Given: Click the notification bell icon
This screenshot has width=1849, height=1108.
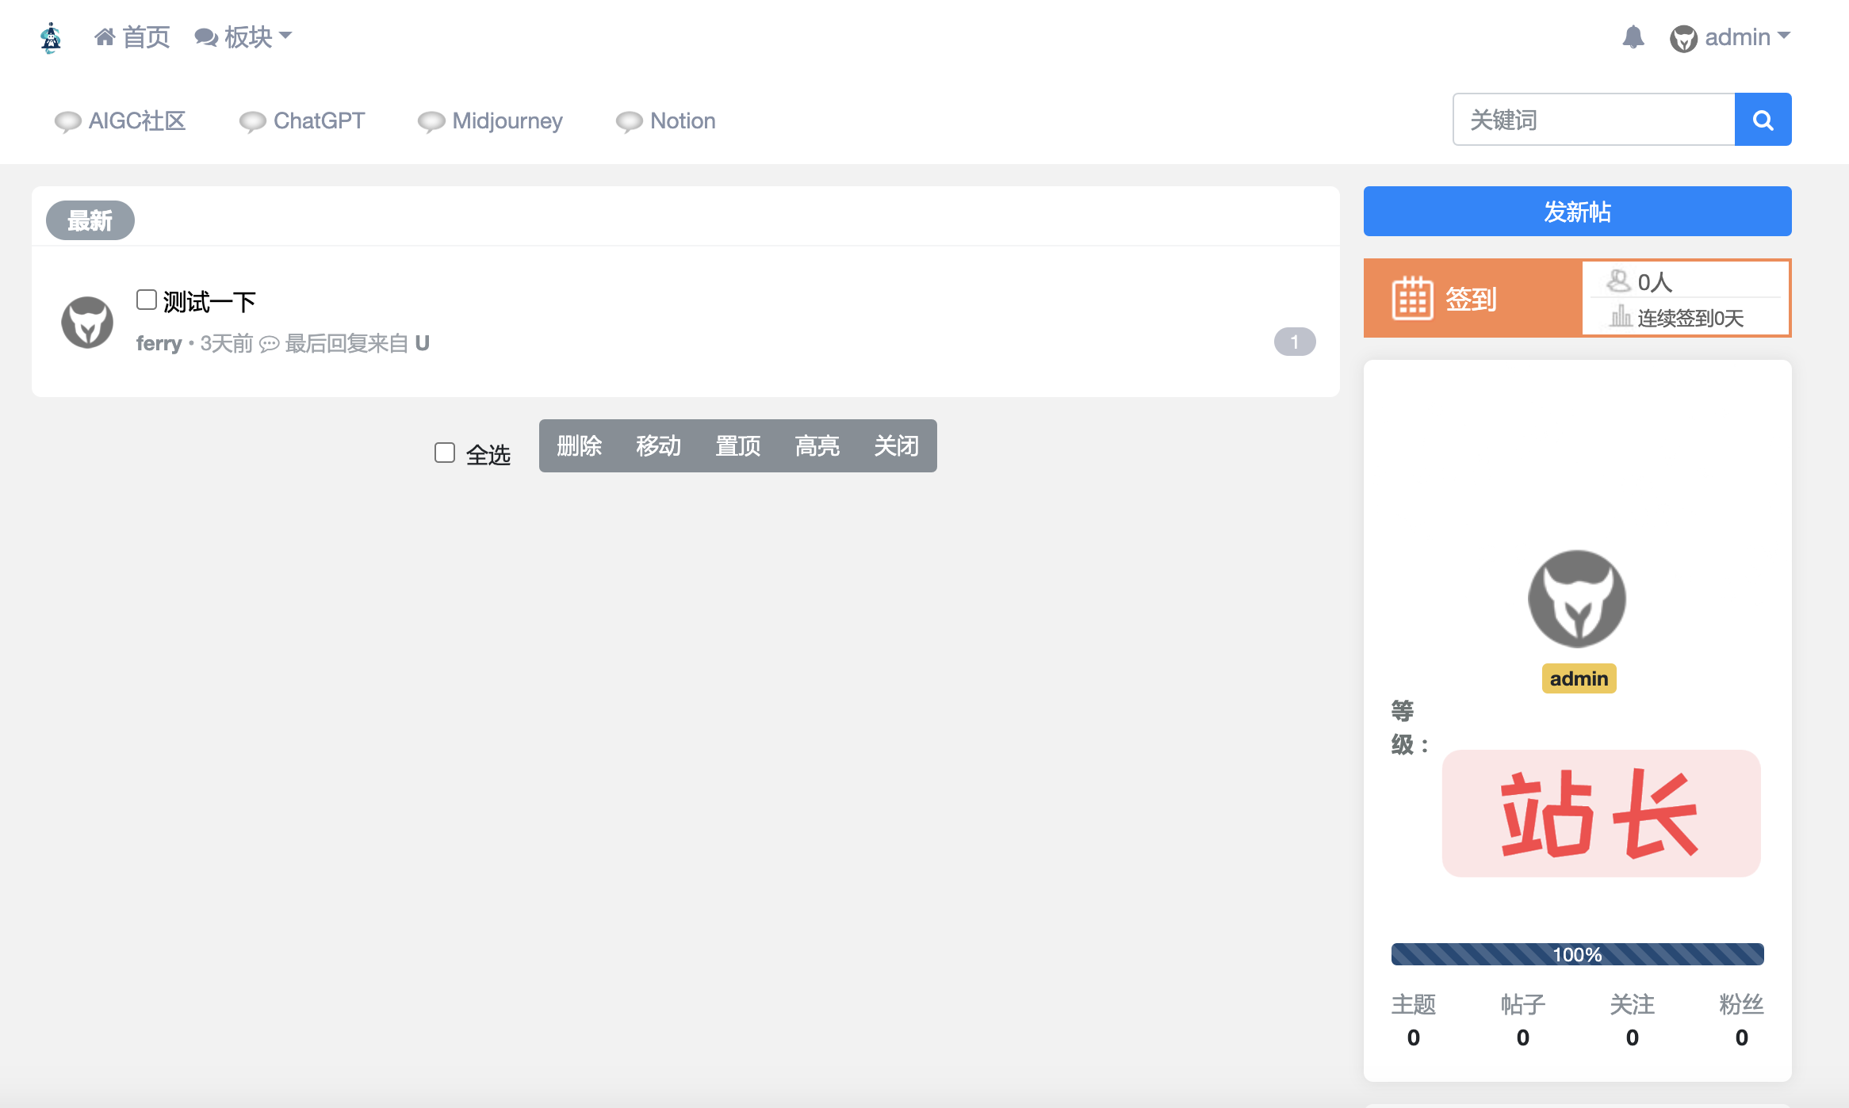Looking at the screenshot, I should (1633, 37).
